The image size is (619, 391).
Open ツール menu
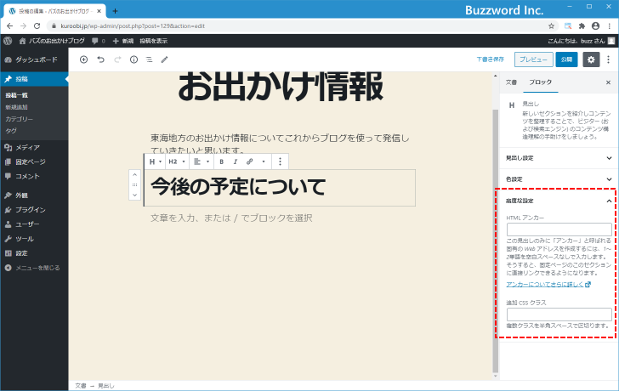click(34, 239)
